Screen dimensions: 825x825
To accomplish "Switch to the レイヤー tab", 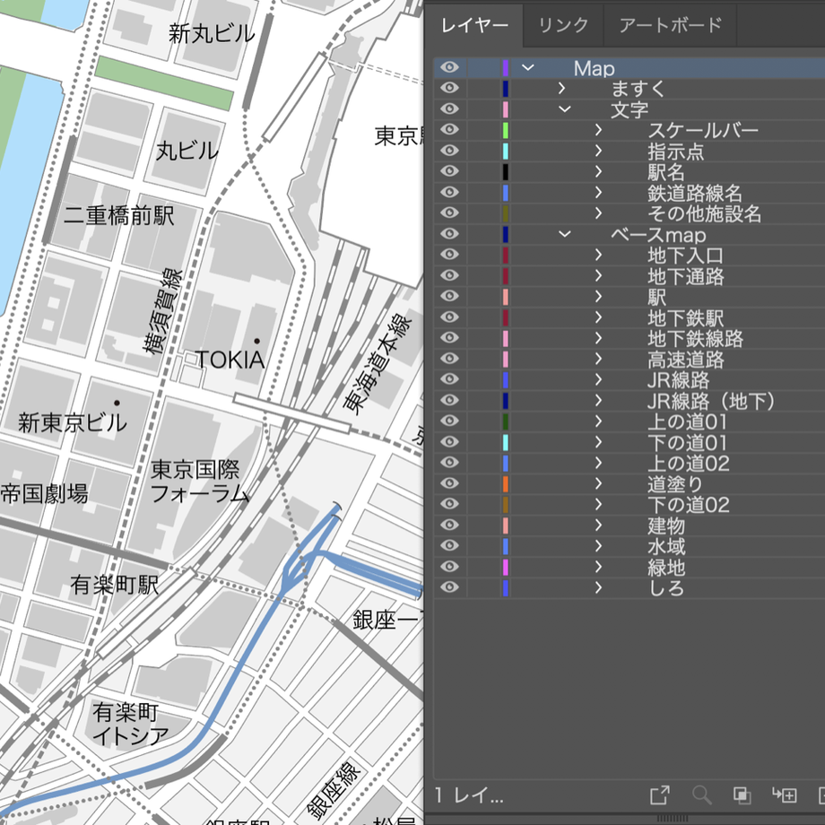I will point(474,25).
